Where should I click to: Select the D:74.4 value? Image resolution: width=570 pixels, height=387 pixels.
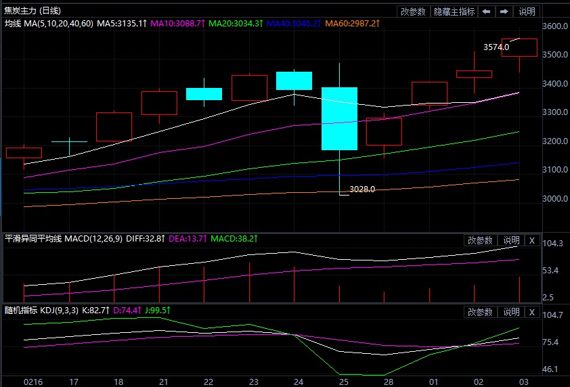pyautogui.click(x=127, y=311)
